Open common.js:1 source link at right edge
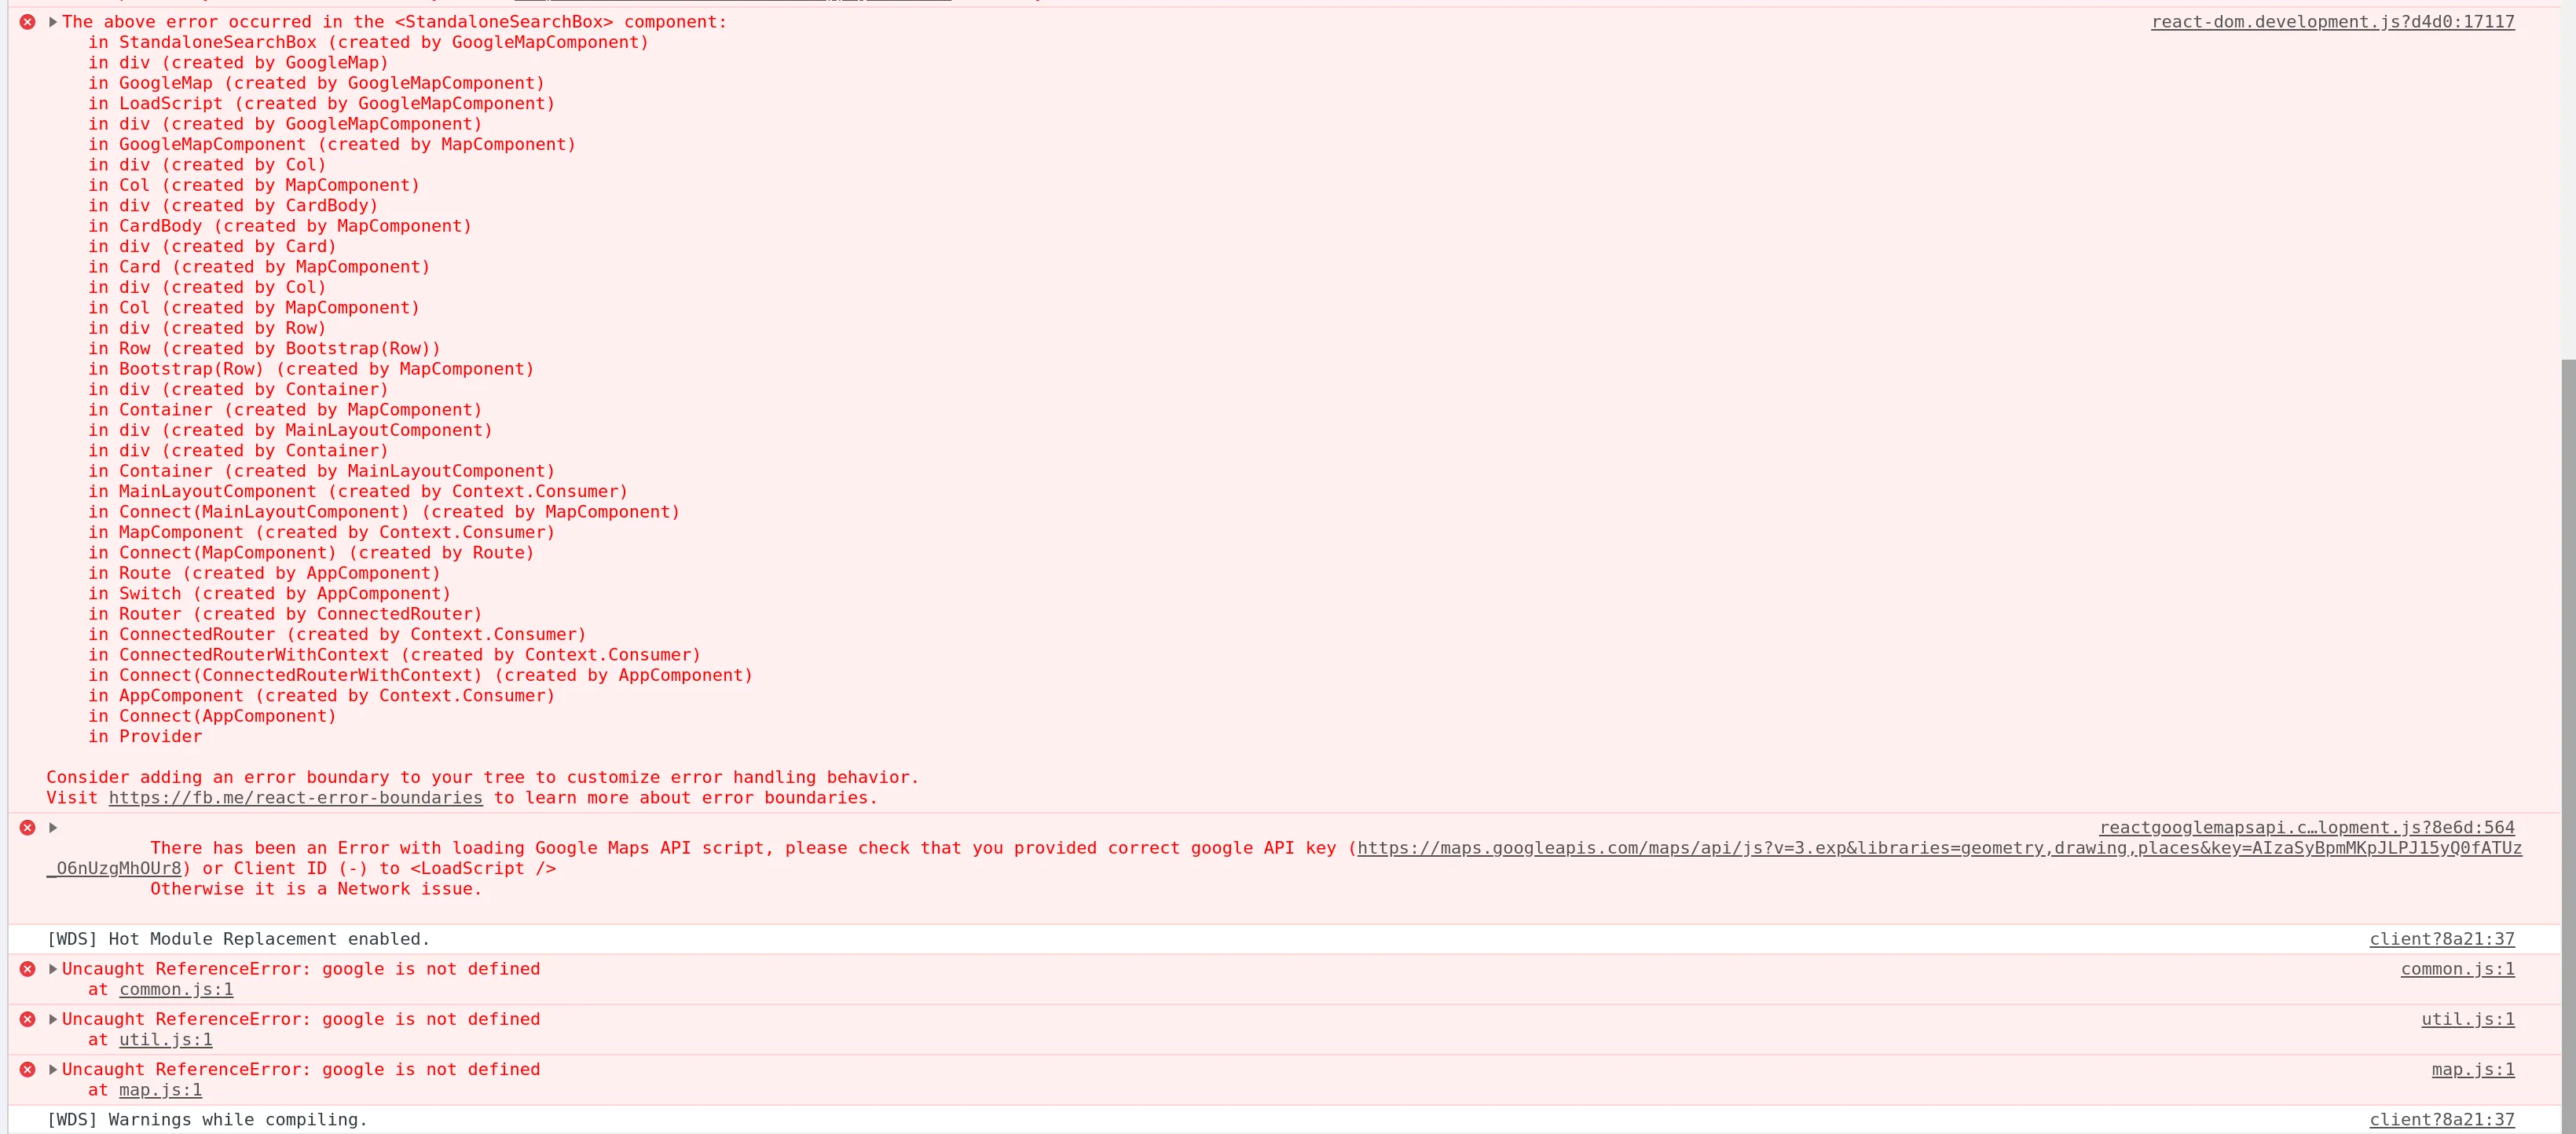 point(2457,969)
